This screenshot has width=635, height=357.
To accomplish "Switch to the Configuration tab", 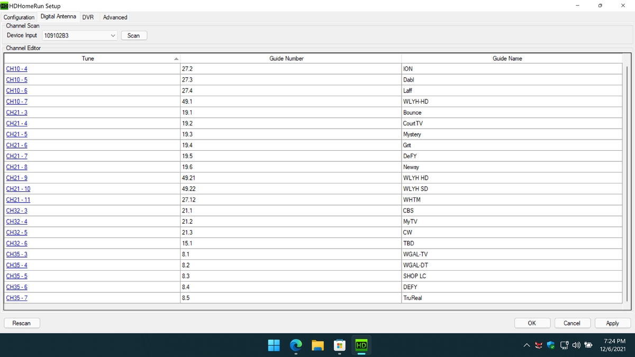I will pyautogui.click(x=19, y=17).
